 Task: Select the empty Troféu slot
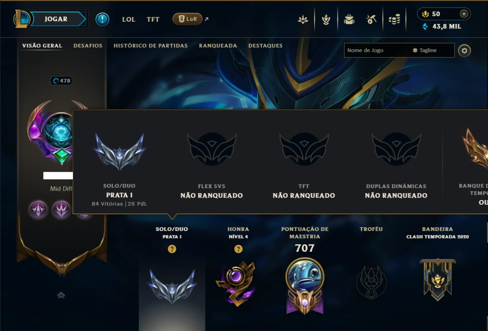[x=371, y=283]
